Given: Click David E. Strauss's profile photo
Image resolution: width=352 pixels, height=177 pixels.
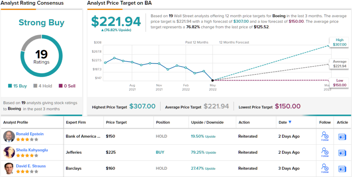Looking at the screenshot, I should (9, 168).
